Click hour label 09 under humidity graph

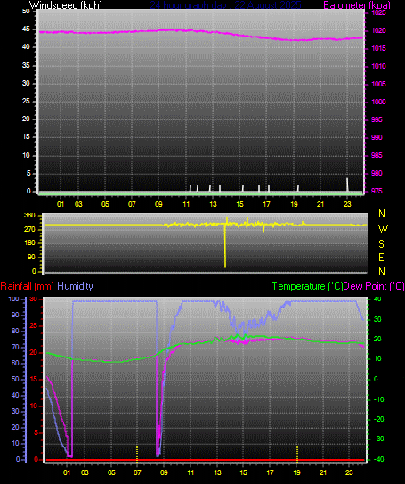coord(164,472)
